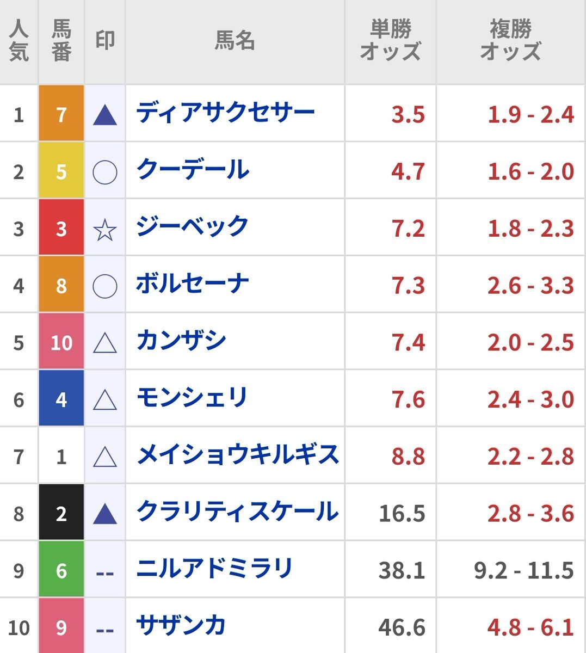Click the filled triangle mark for クラリティスケール

coord(105,514)
